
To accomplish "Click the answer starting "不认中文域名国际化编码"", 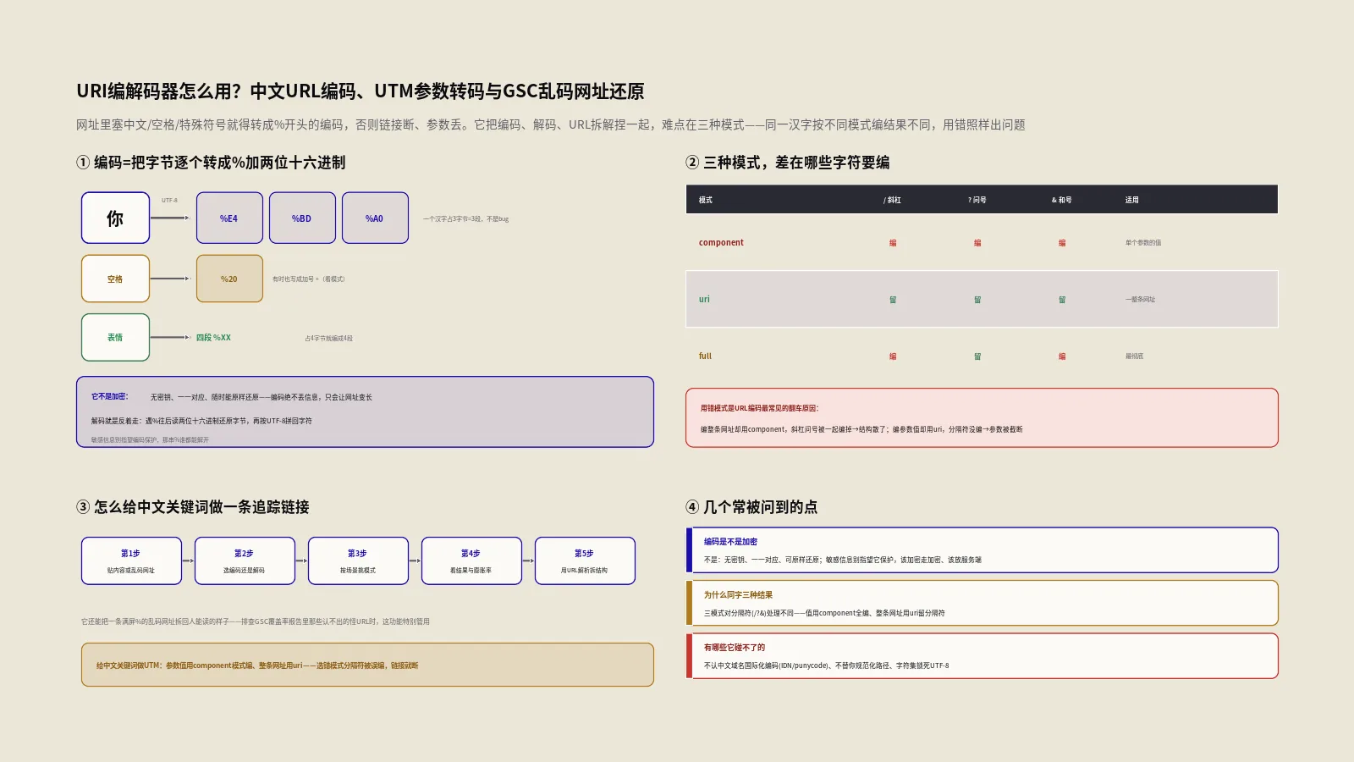I will [x=827, y=665].
